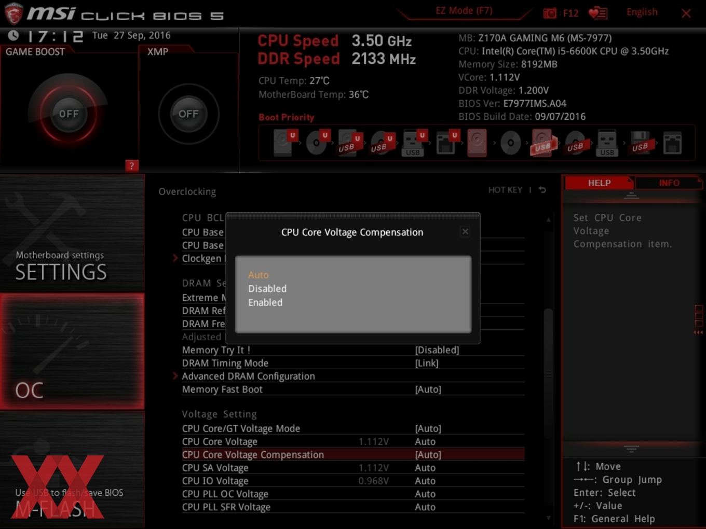Open favorites via the heart icon
Image resolution: width=706 pixels, height=529 pixels.
tap(598, 13)
